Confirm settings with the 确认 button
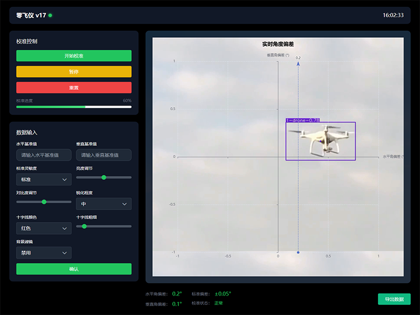 tap(74, 269)
